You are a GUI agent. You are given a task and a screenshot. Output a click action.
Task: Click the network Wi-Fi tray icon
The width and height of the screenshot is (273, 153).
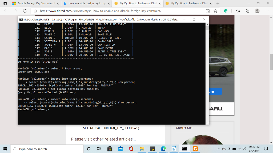(x=240, y=149)
